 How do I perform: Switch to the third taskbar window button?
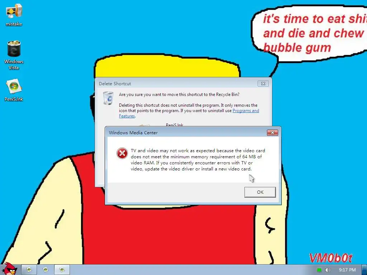click(x=62, y=270)
